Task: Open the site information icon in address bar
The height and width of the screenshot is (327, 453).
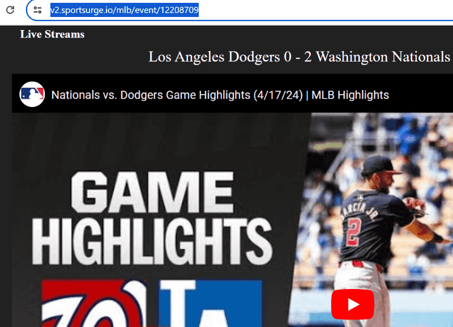Action: pos(37,10)
